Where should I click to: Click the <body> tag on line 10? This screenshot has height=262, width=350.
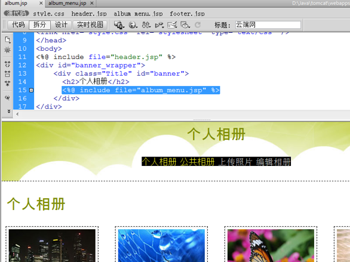(49, 48)
